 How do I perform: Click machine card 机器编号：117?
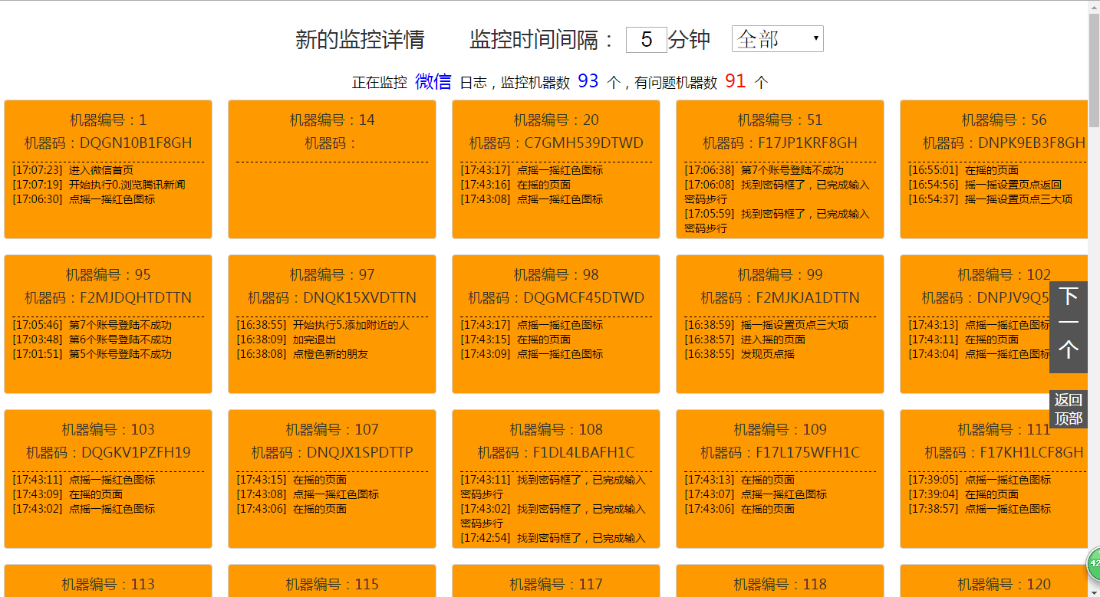coord(556,581)
